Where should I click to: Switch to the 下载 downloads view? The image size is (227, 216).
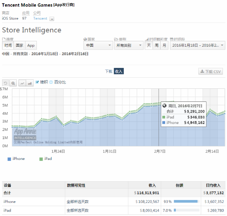point(109,71)
